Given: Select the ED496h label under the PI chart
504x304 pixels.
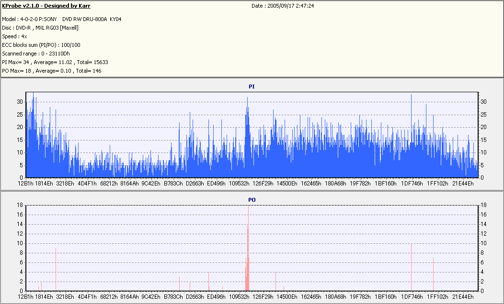Looking at the screenshot, I should (216, 184).
